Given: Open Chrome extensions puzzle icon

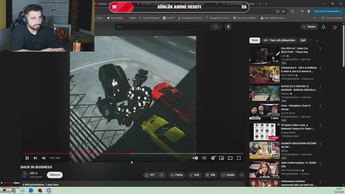Looking at the screenshot, I should pos(293,11).
